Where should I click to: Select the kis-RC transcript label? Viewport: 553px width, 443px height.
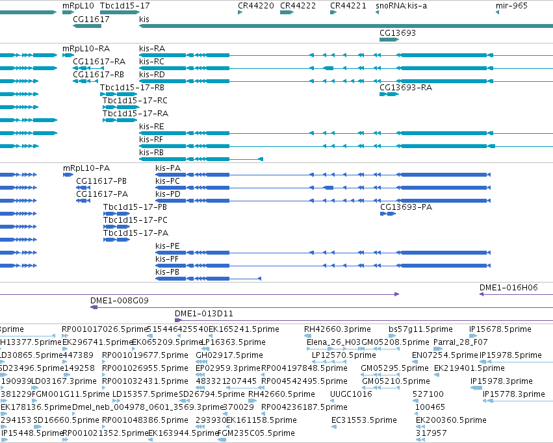click(x=151, y=61)
